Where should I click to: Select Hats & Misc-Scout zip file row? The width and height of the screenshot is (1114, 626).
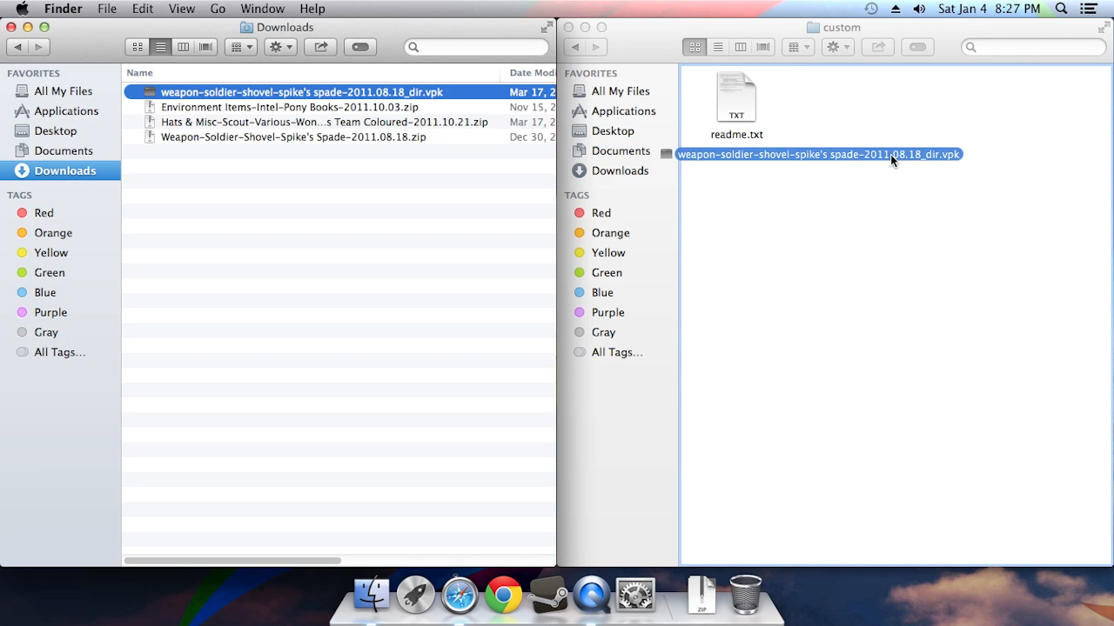point(339,122)
